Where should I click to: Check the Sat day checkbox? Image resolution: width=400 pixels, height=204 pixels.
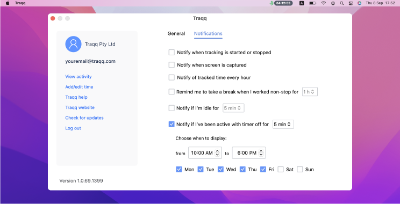[x=281, y=169]
